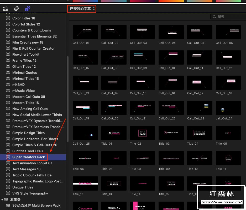This screenshot has width=246, height=210.
Task: Open Counters & Countdowns category
Action: [32, 30]
